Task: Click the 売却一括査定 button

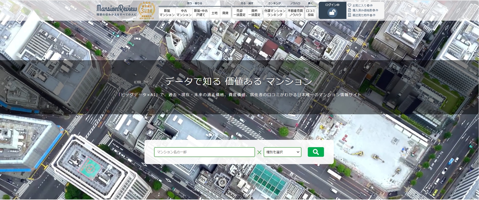Action: tap(239, 13)
